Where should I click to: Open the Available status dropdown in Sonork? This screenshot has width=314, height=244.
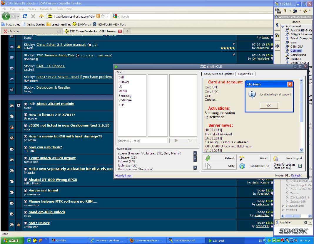[x=310, y=222]
